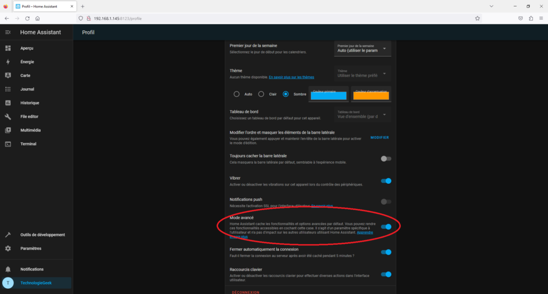Expand Premier jour de la semaine dropdown
The image size is (548, 294).
(x=362, y=49)
